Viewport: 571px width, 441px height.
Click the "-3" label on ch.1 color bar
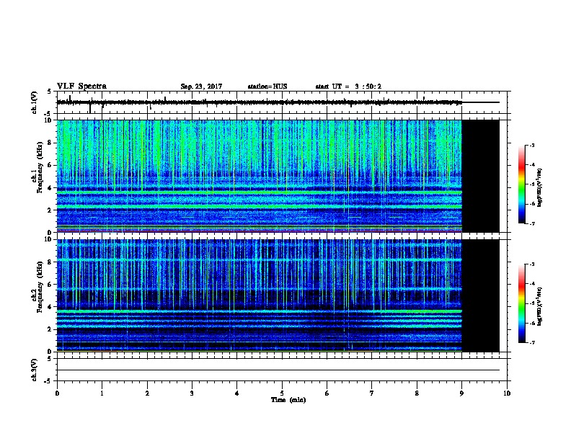coord(531,145)
